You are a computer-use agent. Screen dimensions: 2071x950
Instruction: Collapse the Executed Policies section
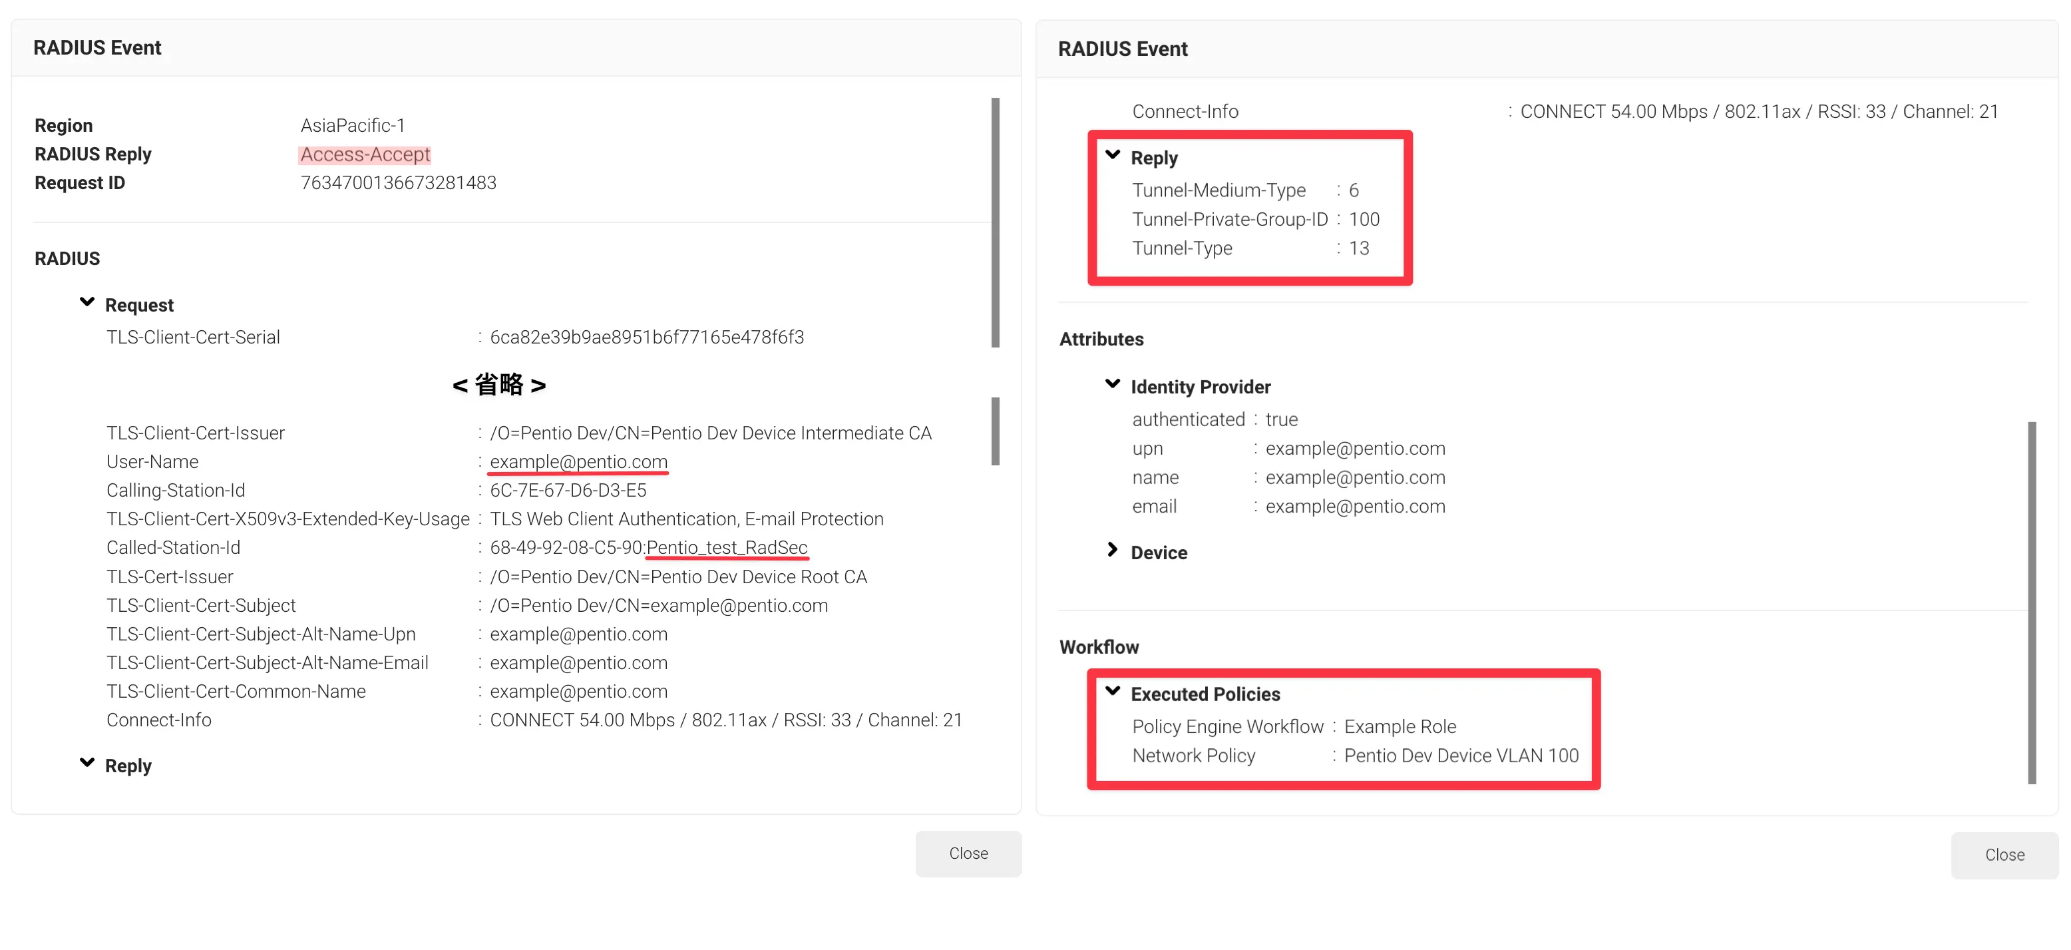pos(1113,692)
